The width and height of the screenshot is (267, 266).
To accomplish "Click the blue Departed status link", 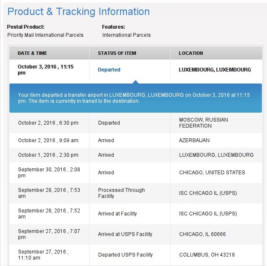I will click(109, 70).
